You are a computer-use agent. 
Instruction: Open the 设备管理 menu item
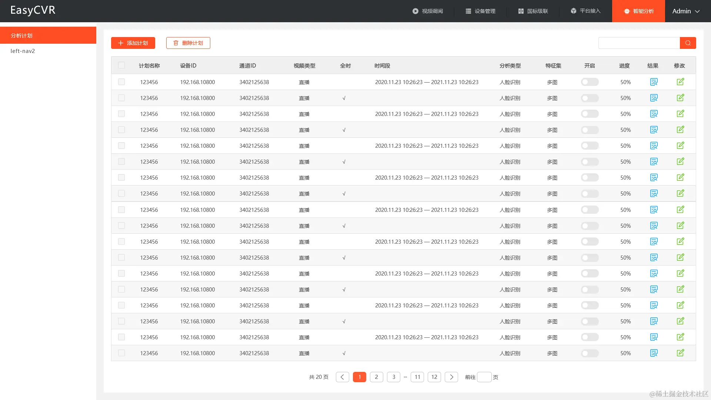pos(480,11)
